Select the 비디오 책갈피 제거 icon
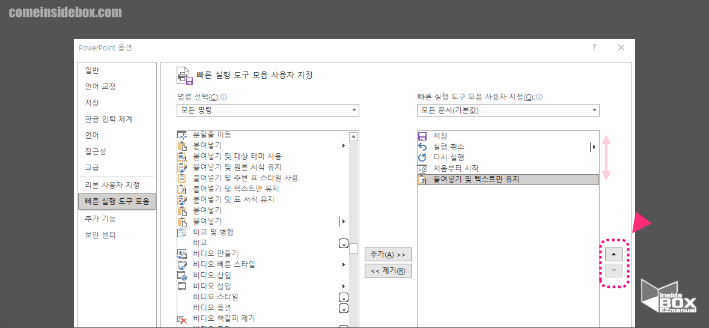The width and height of the screenshot is (709, 328). pos(182,319)
